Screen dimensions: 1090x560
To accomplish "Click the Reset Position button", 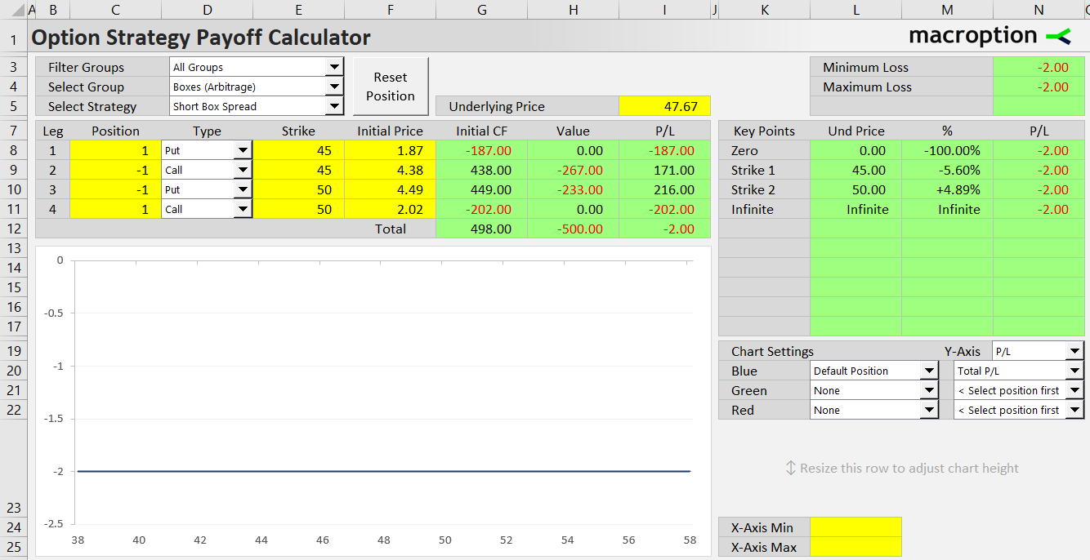I will coord(391,87).
